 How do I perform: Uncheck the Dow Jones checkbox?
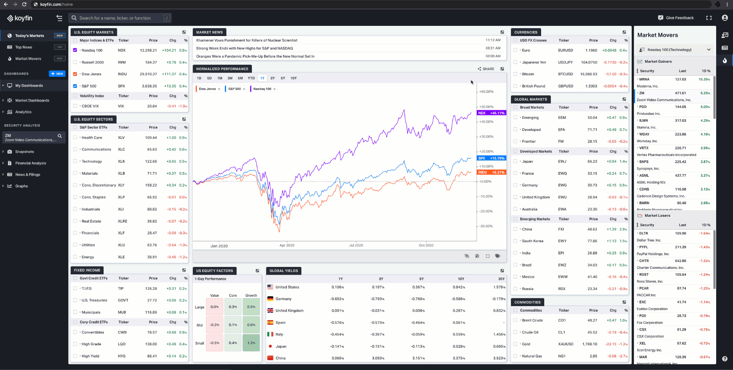[75, 74]
